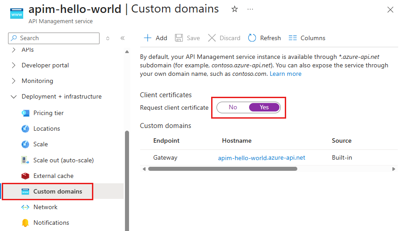Image resolution: width=408 pixels, height=231 pixels.
Task: Click the Add plus icon
Action: 147,38
